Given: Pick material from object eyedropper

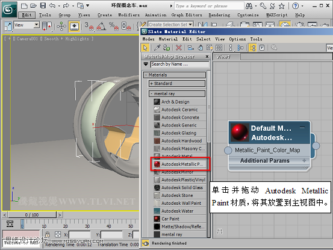Looking at the screenshot, I should (x=157, y=48).
